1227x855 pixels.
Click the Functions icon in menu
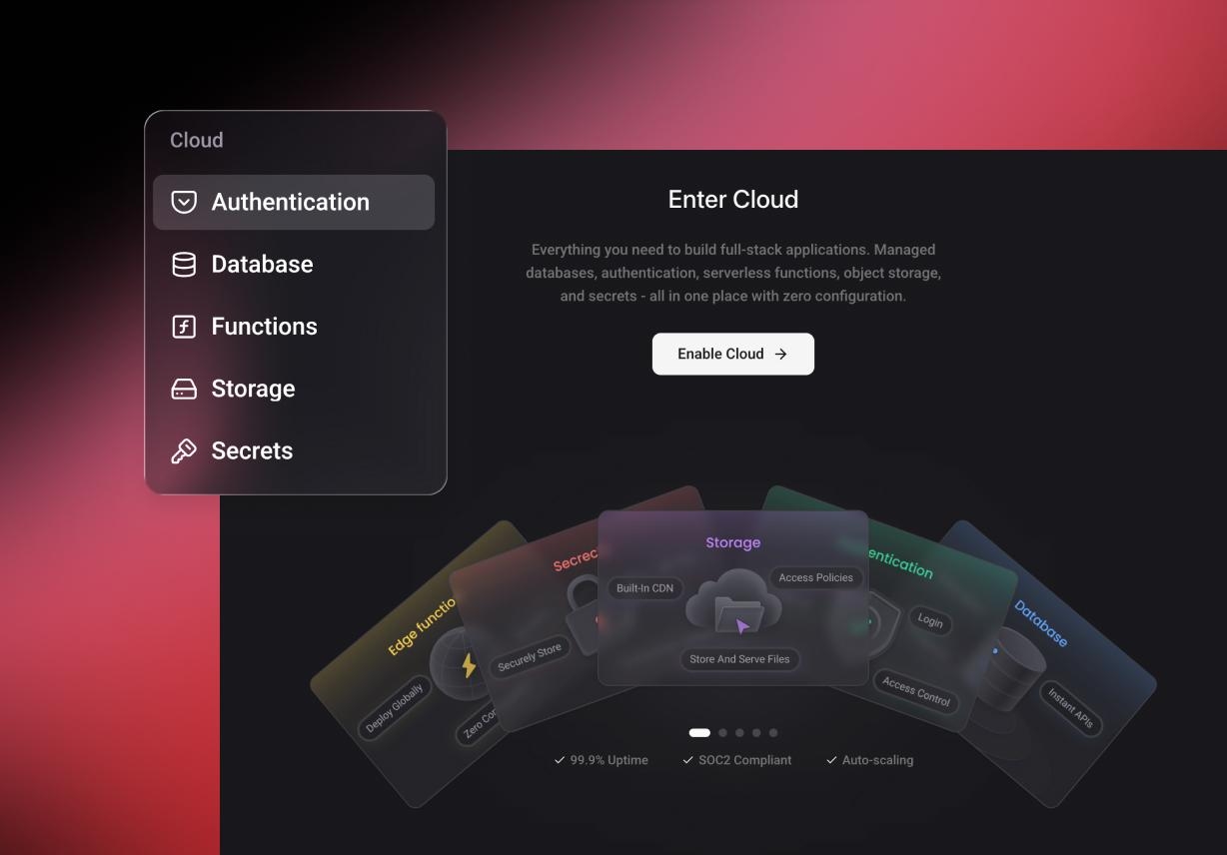coord(184,327)
